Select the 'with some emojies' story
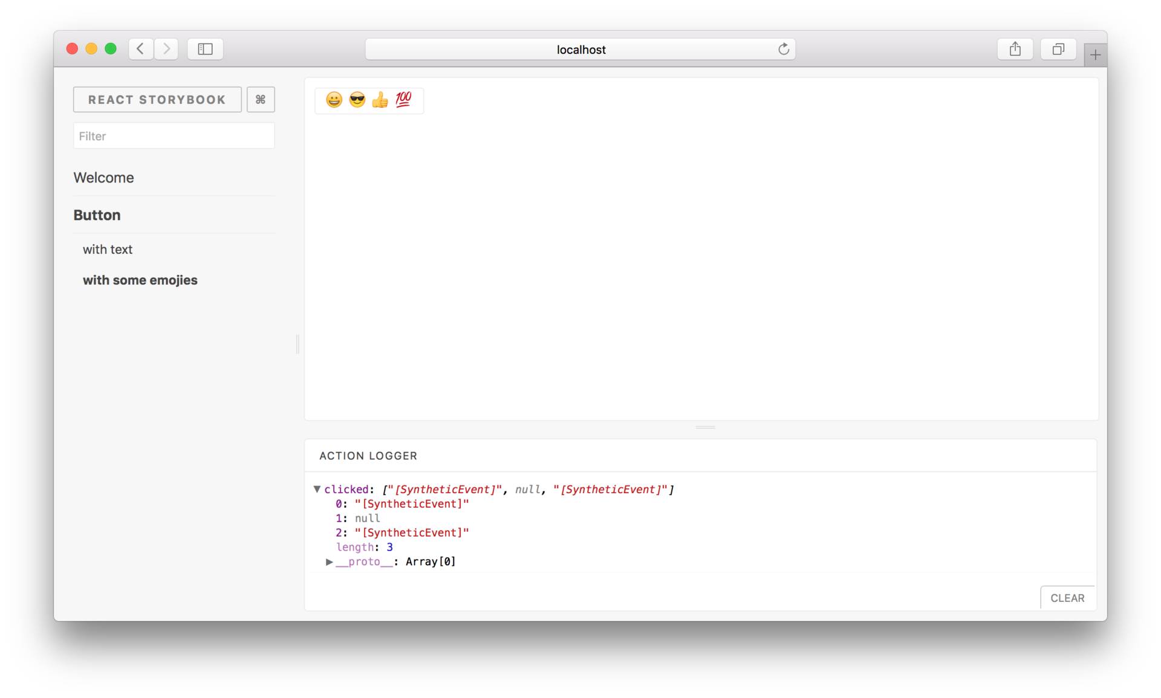The height and width of the screenshot is (698, 1161). (x=140, y=280)
